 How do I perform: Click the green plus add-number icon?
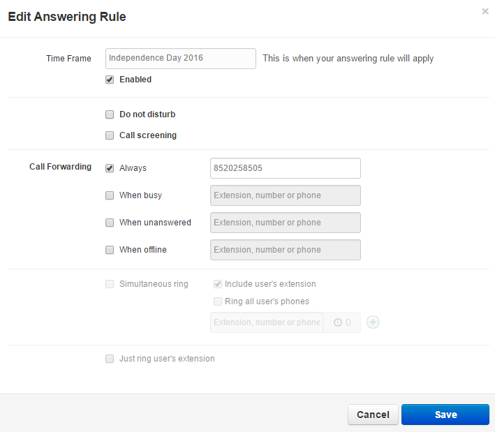[373, 322]
